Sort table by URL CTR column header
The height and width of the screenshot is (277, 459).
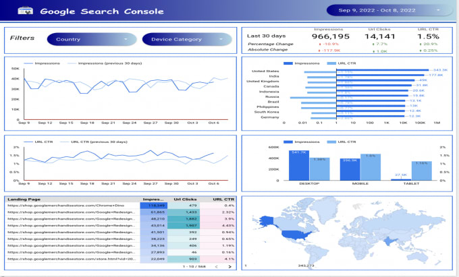pyautogui.click(x=223, y=199)
